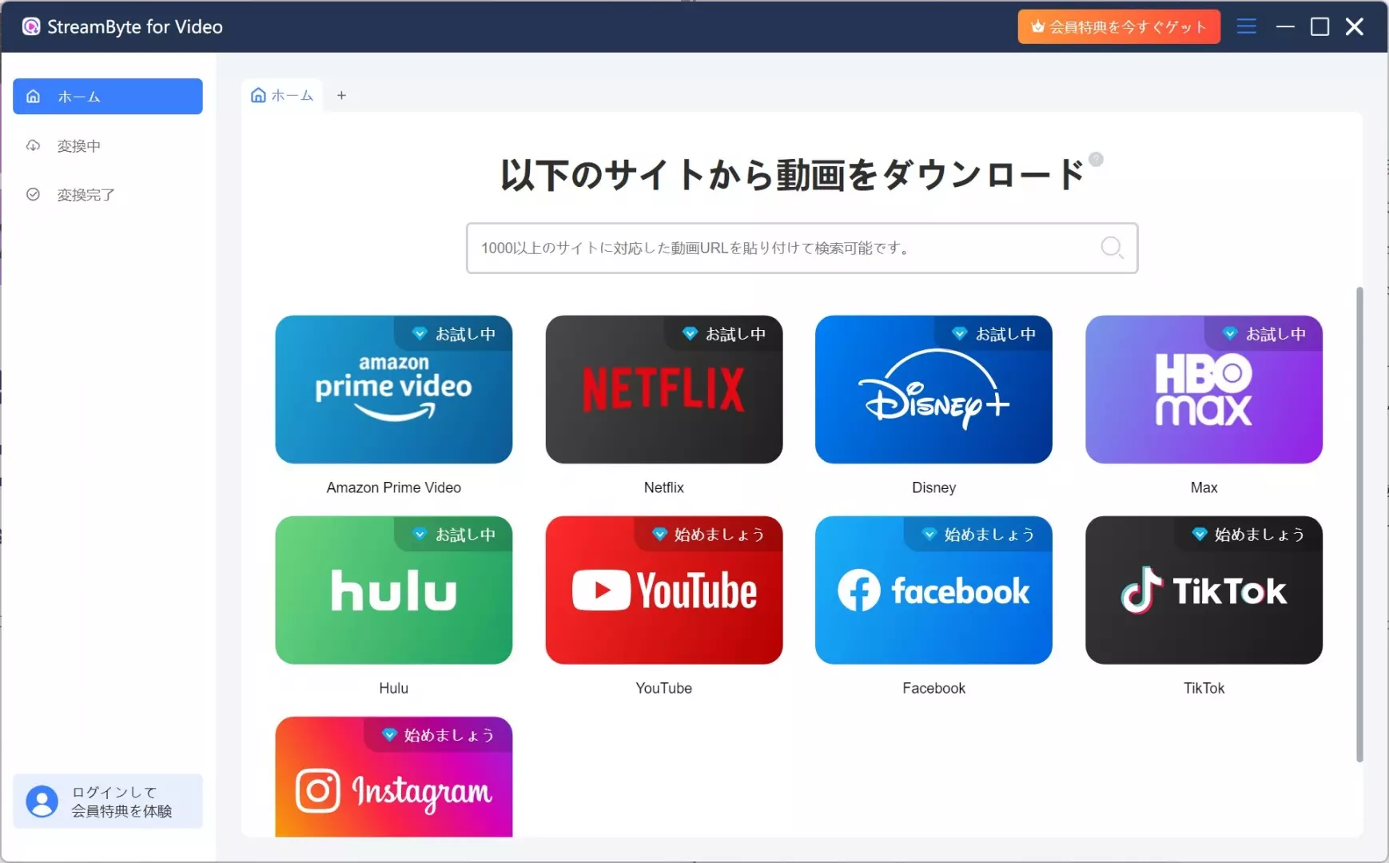The height and width of the screenshot is (863, 1389).
Task: Click the user avatar icon in sidebar
Action: pyautogui.click(x=42, y=801)
